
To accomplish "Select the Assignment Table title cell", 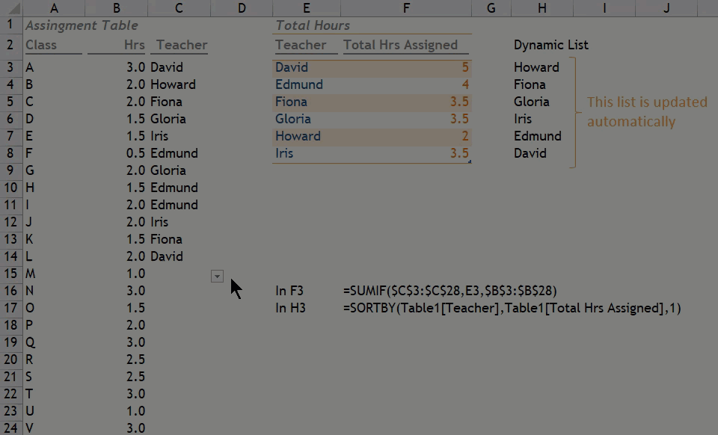I will pos(82,25).
